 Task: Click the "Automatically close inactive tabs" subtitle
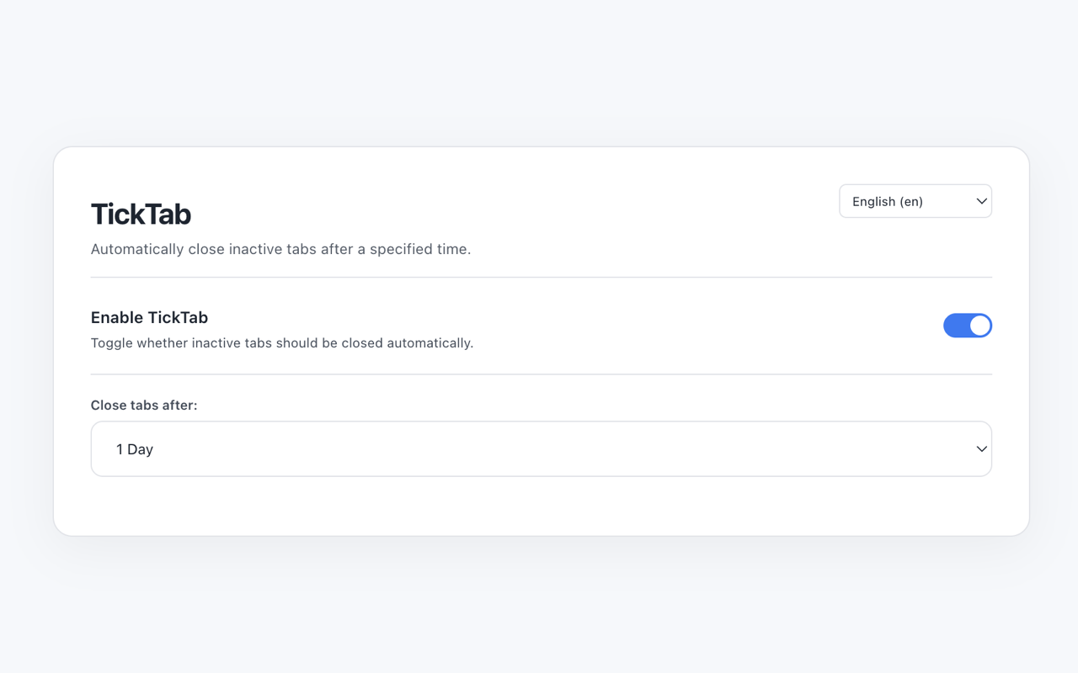(280, 249)
